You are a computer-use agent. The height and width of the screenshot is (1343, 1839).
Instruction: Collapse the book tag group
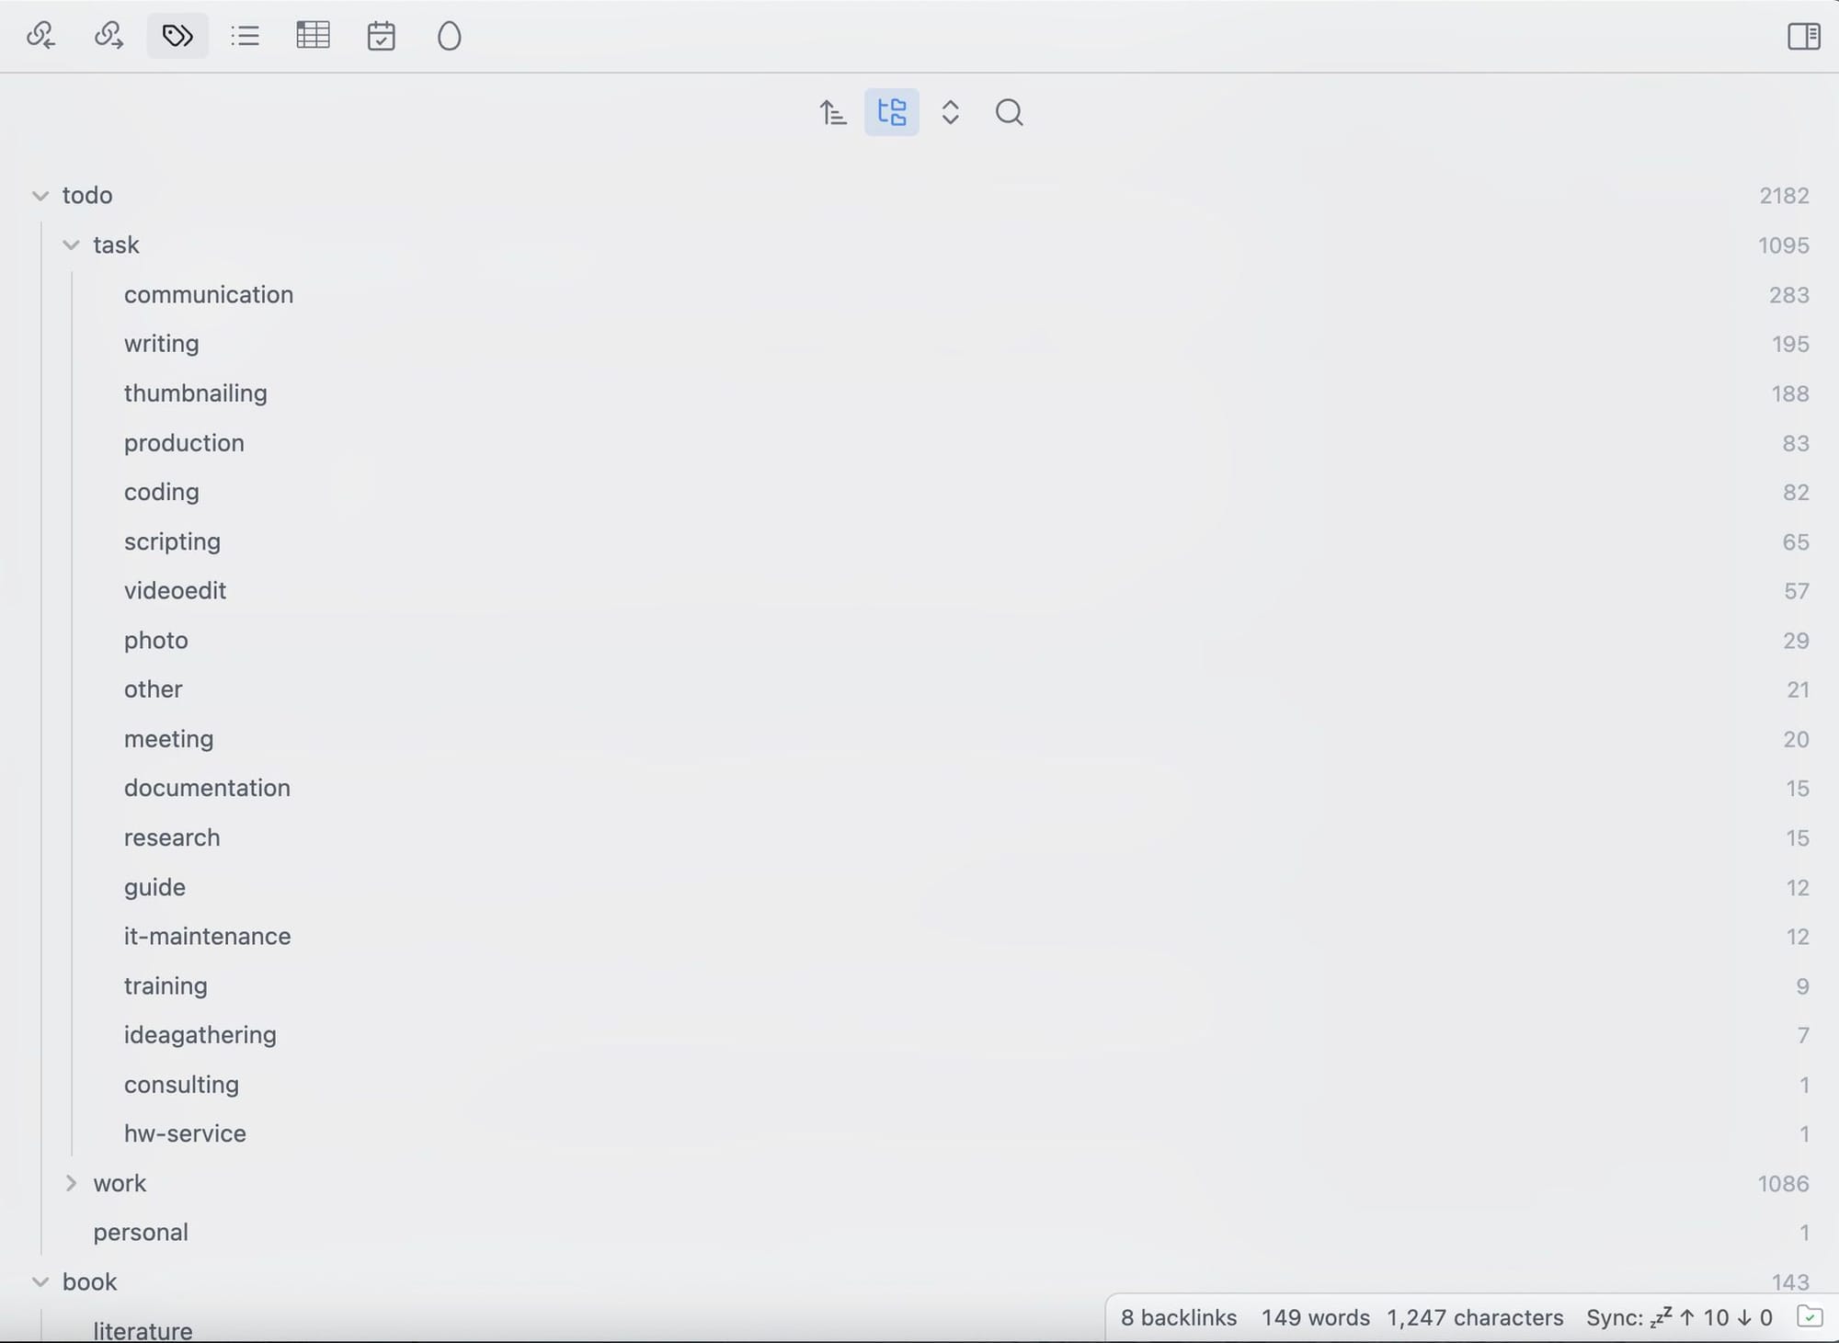(x=40, y=1281)
